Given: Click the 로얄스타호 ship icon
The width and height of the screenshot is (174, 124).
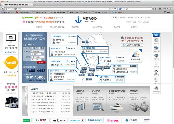Looking at the screenshot, I should (x=52, y=65).
